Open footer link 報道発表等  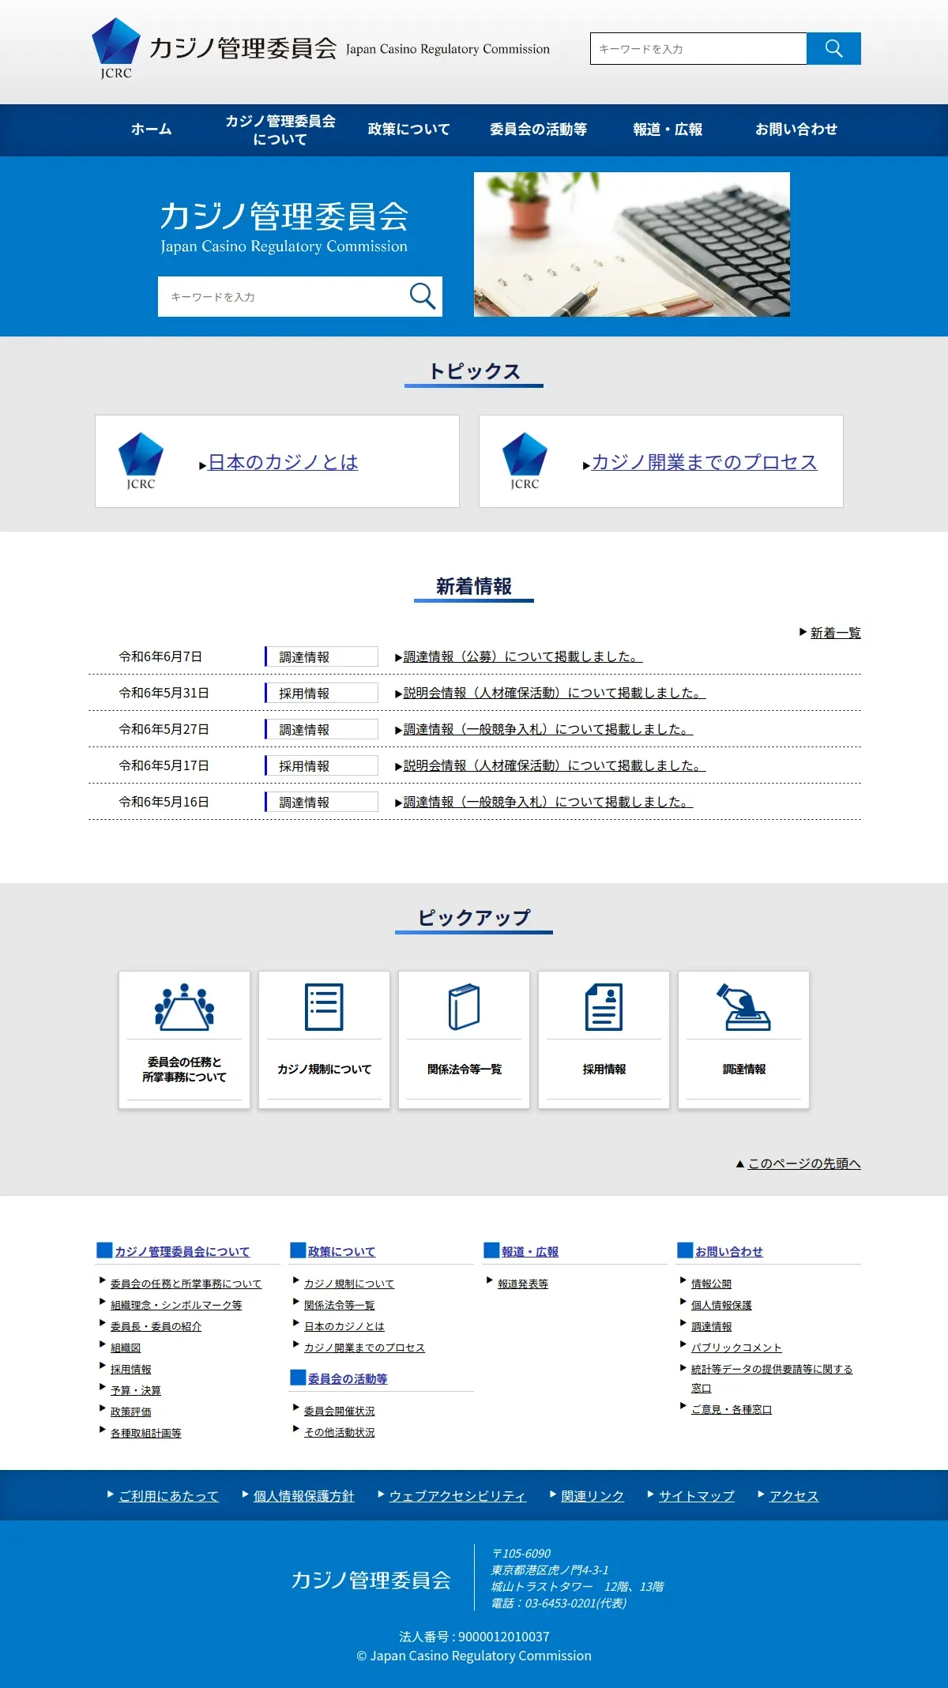[523, 1284]
